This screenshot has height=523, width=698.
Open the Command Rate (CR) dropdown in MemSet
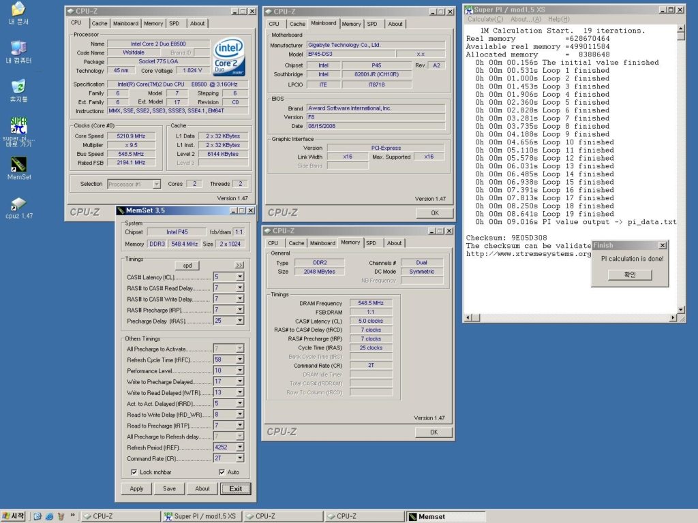tap(240, 458)
